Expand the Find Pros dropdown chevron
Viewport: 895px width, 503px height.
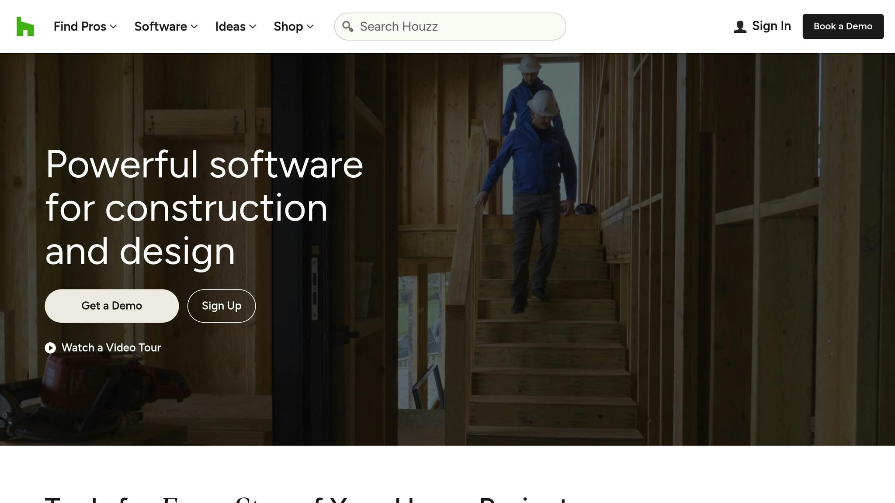[114, 27]
